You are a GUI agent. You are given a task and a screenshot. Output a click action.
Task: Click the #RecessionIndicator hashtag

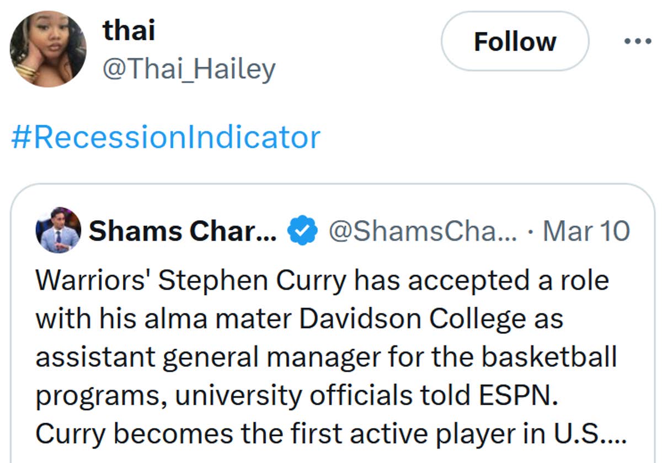click(165, 137)
